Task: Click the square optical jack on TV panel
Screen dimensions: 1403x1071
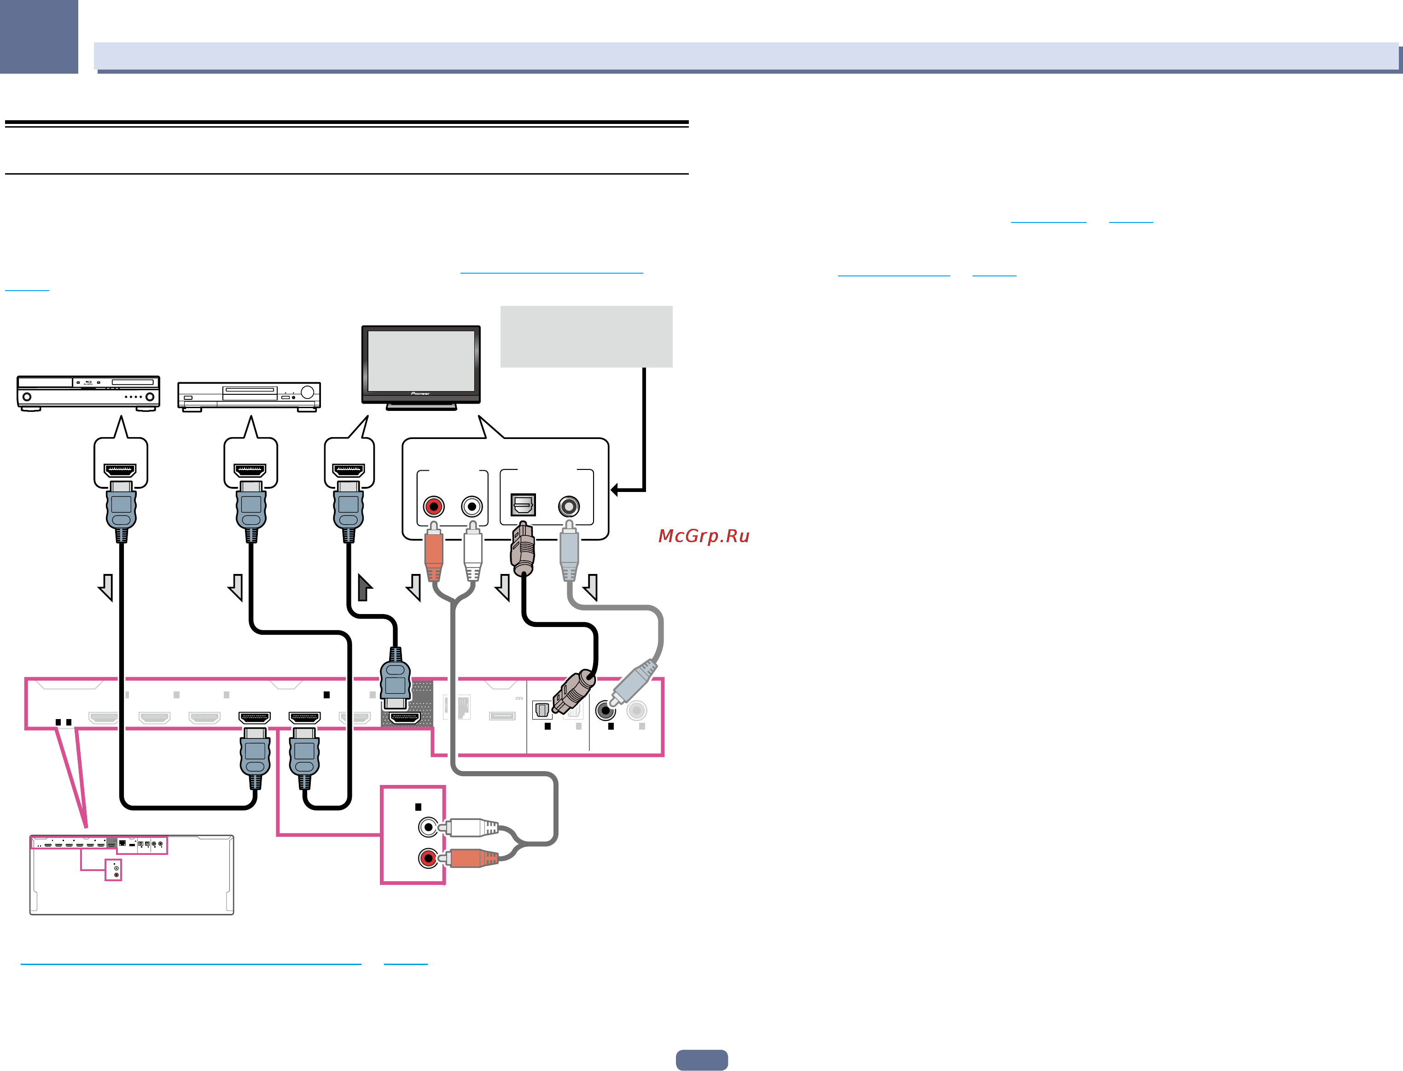Action: (x=523, y=505)
